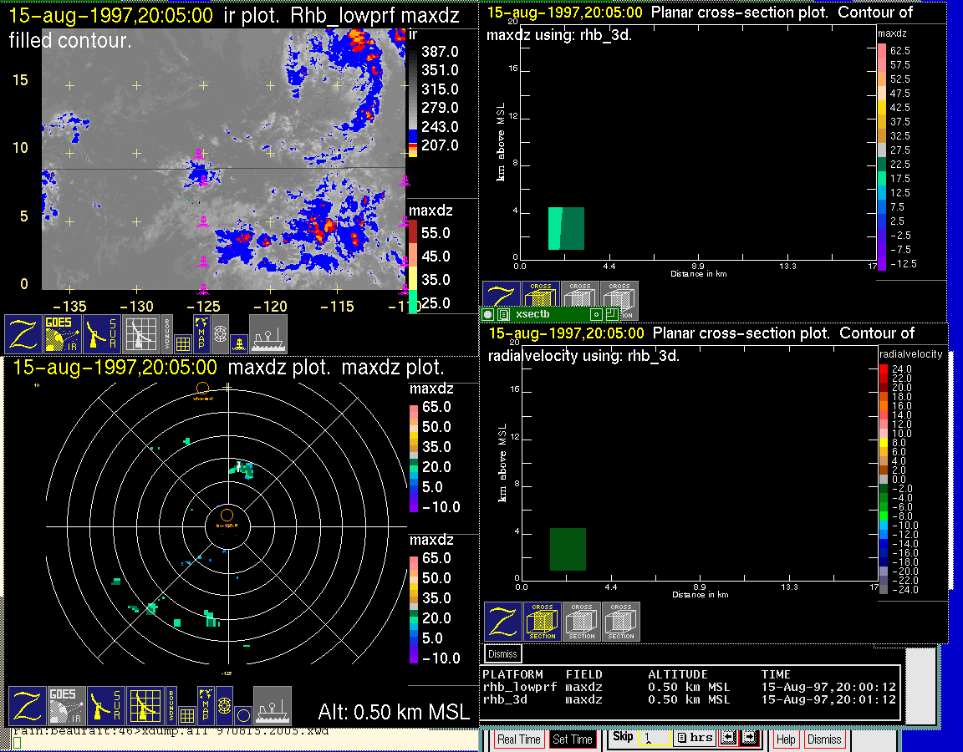Click the 62.5 swatch in the maxdz color scale
The height and width of the screenshot is (752, 963).
coord(882,51)
